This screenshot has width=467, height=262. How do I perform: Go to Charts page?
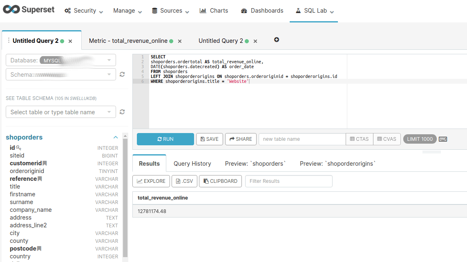coord(214,11)
